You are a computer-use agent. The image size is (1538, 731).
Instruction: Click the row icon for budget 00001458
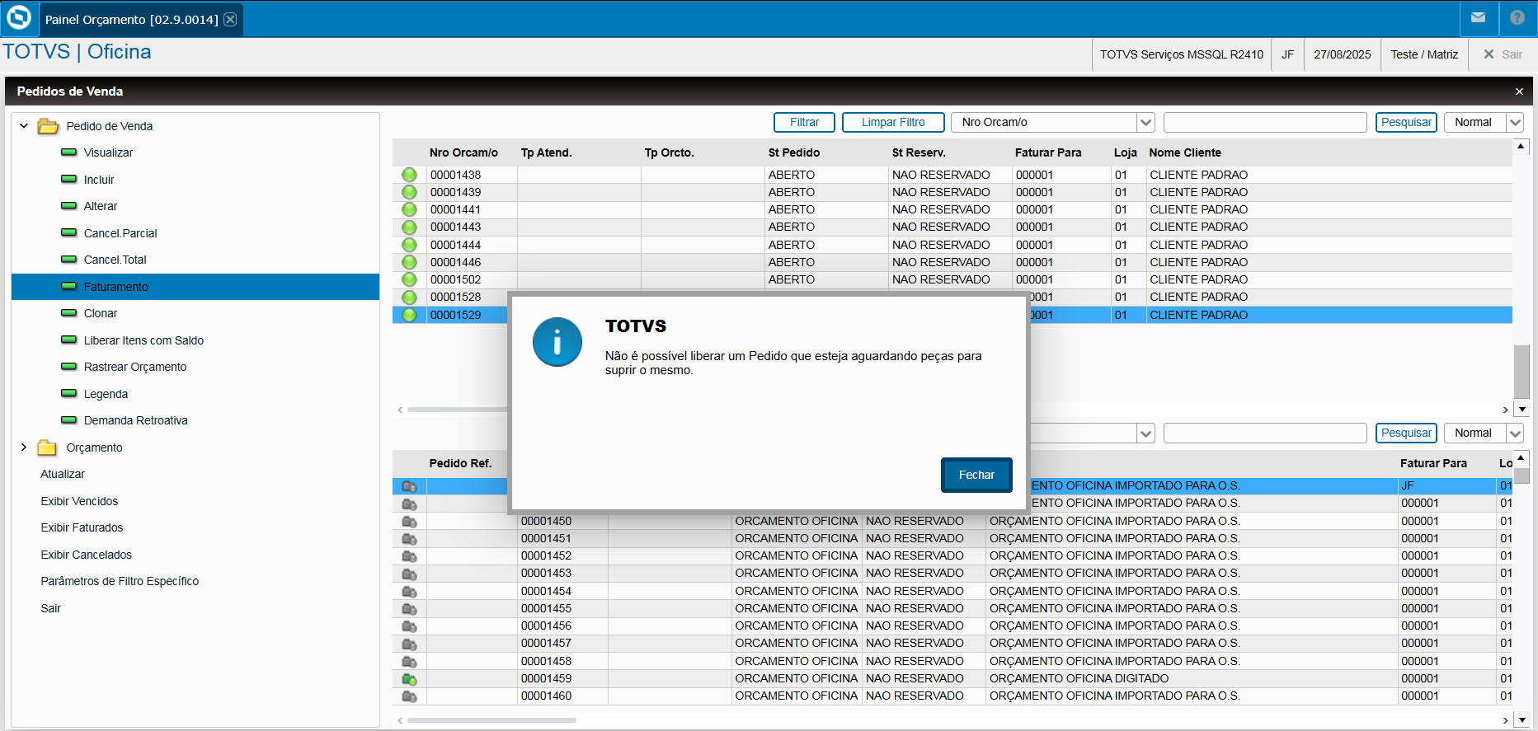coord(409,661)
